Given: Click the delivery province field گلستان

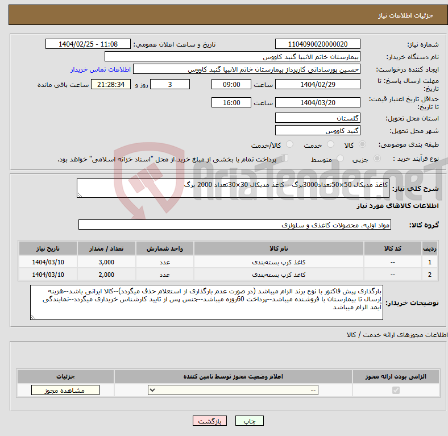Looking at the screenshot, I should tap(317, 118).
